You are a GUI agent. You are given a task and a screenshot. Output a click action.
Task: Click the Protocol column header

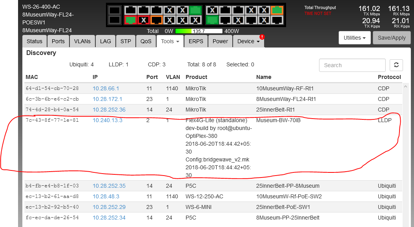coord(389,77)
